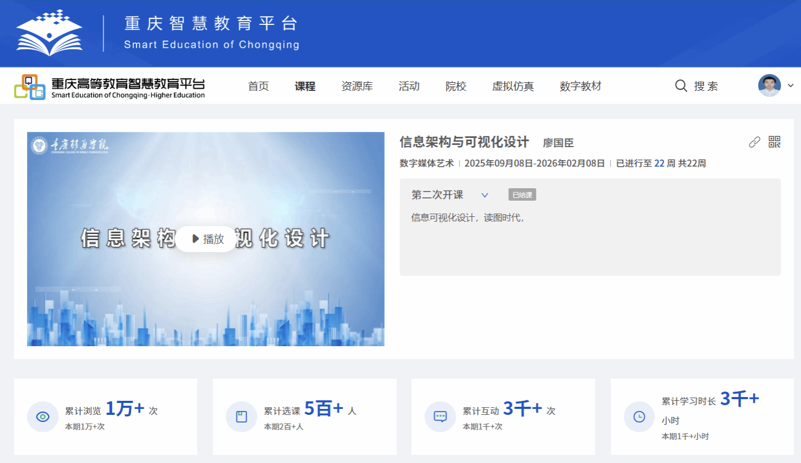
Task: Click the copy link chain icon
Action: 754,142
